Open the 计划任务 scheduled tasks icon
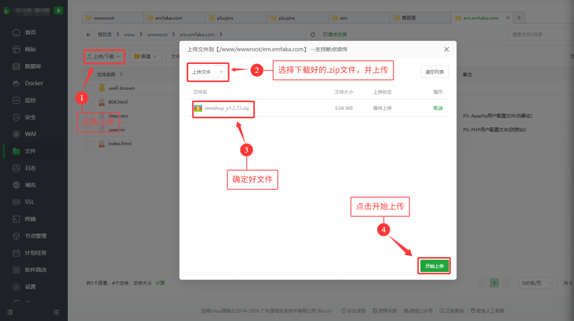The width and height of the screenshot is (574, 321). coord(16,253)
